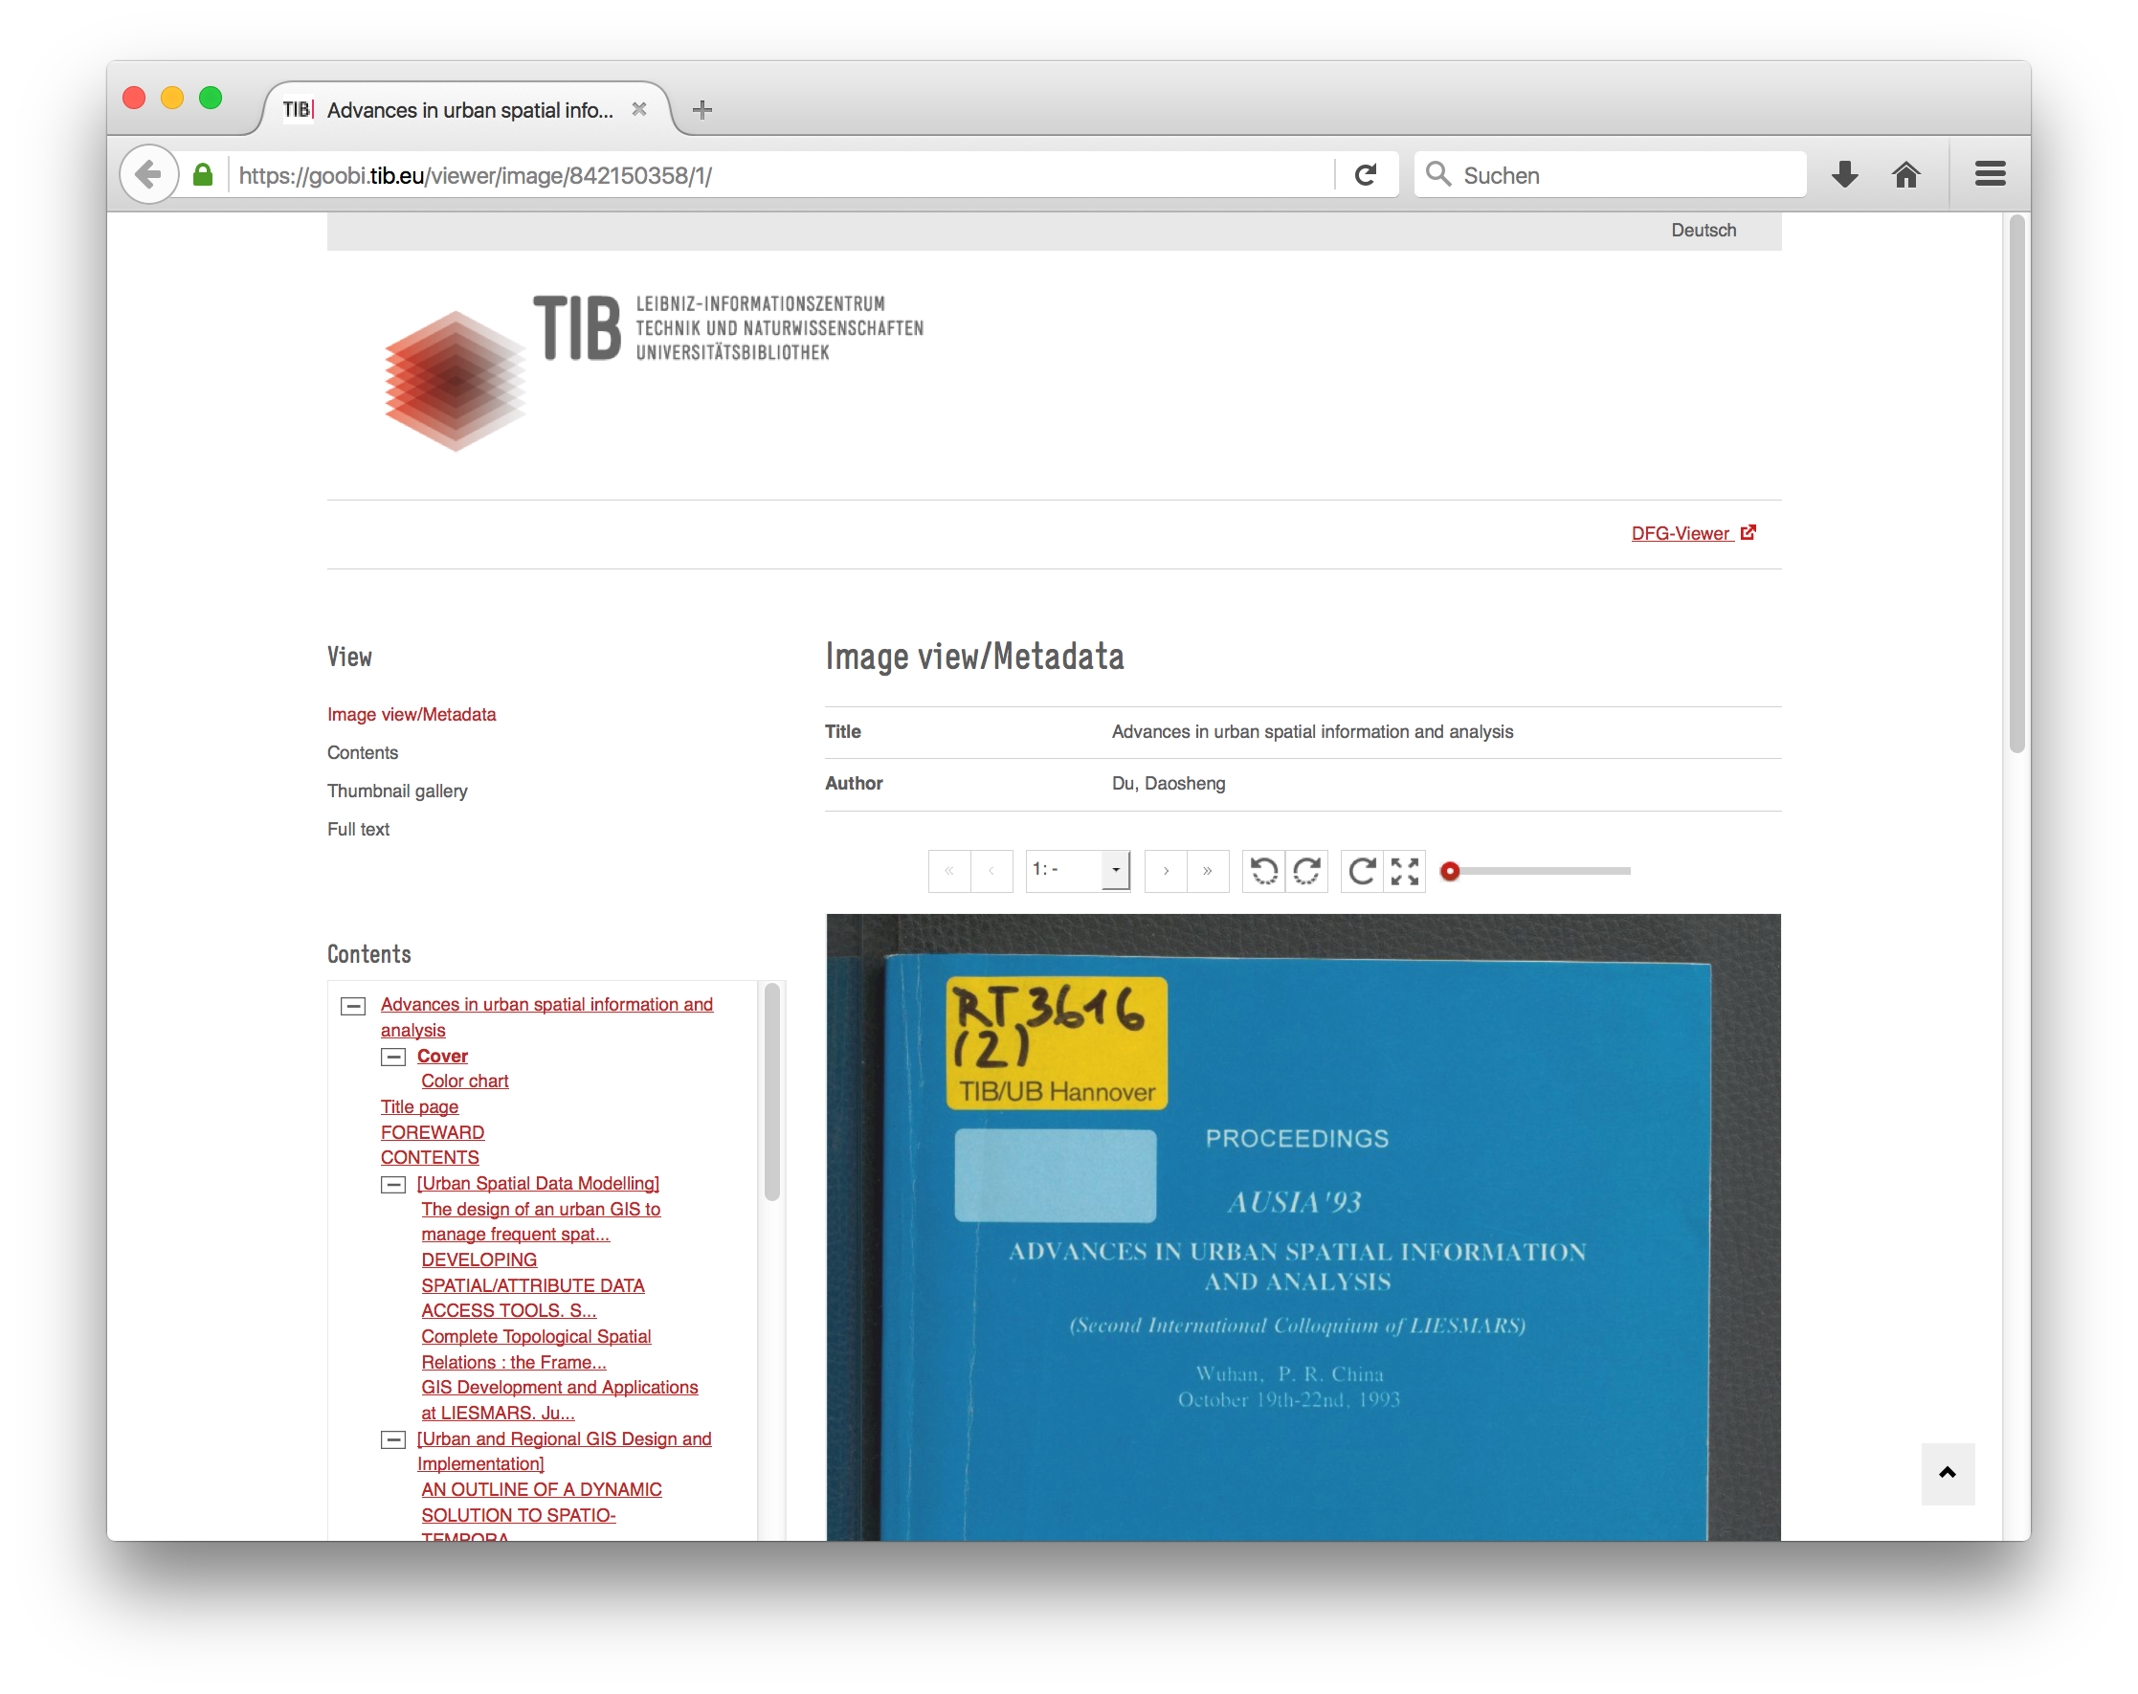The image size is (2138, 1694).
Task: Click the contents panel scrollbar
Action: coord(771,1091)
